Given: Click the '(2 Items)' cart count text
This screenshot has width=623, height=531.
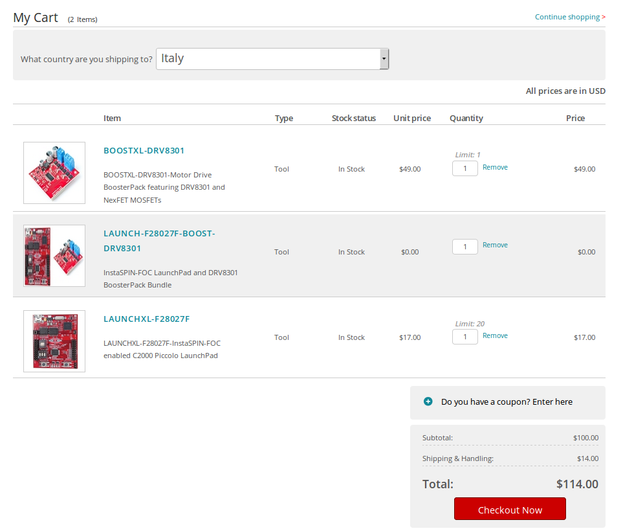Looking at the screenshot, I should [83, 19].
